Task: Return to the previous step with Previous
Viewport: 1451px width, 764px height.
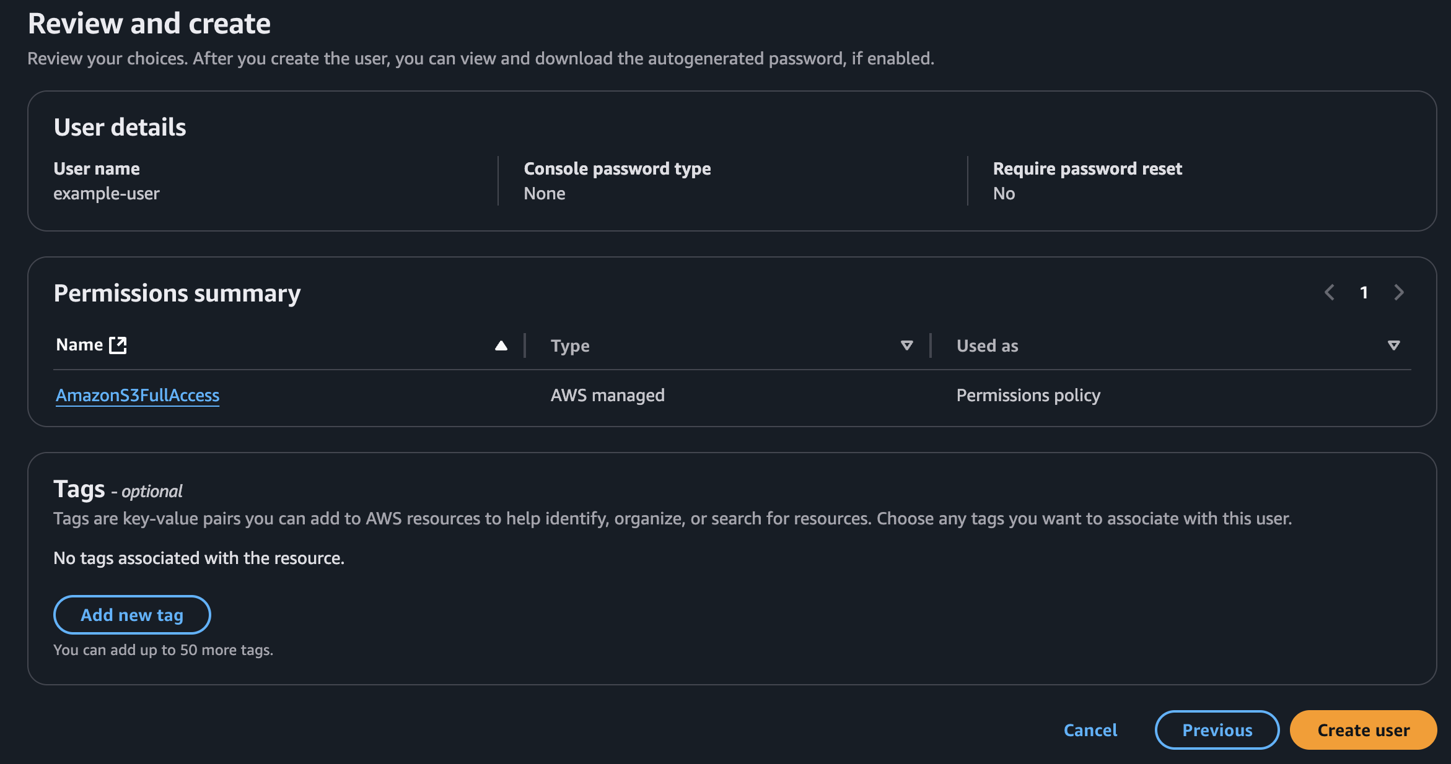Action: (x=1216, y=730)
